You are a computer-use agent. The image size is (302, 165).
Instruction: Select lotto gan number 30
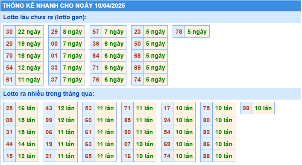point(9,32)
